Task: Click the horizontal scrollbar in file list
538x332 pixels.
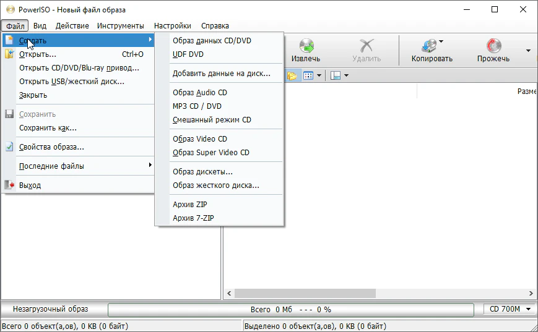Action: [371, 293]
